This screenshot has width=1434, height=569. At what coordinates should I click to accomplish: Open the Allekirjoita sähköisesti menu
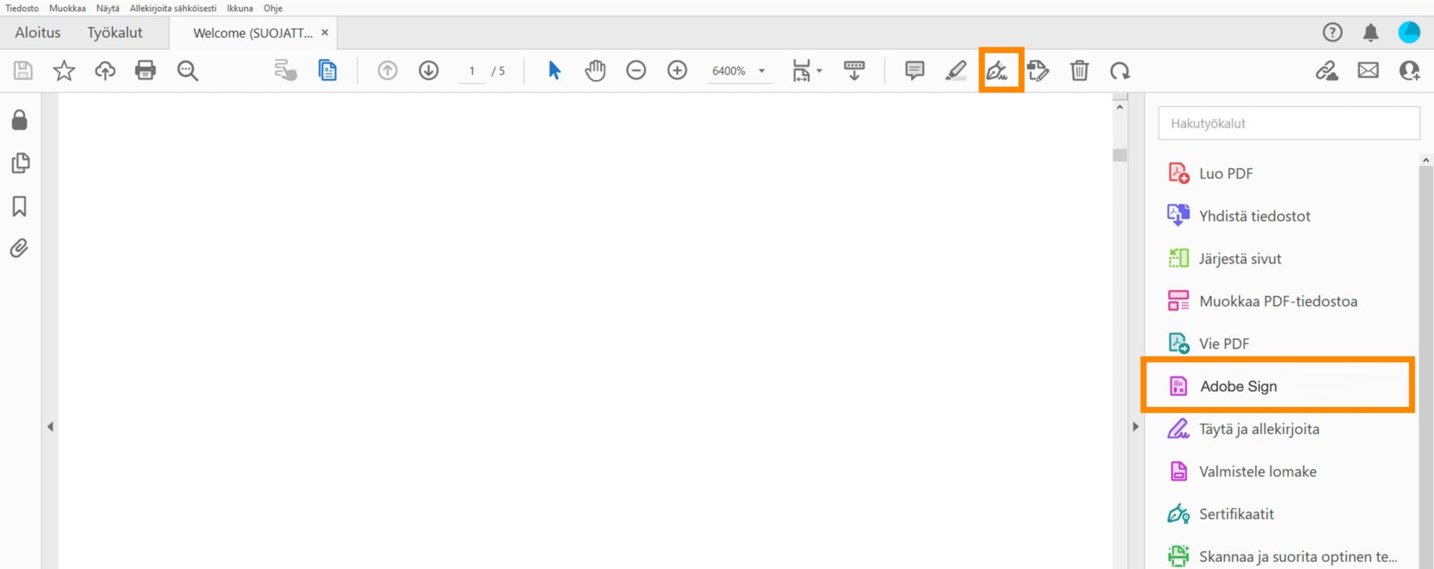173,8
